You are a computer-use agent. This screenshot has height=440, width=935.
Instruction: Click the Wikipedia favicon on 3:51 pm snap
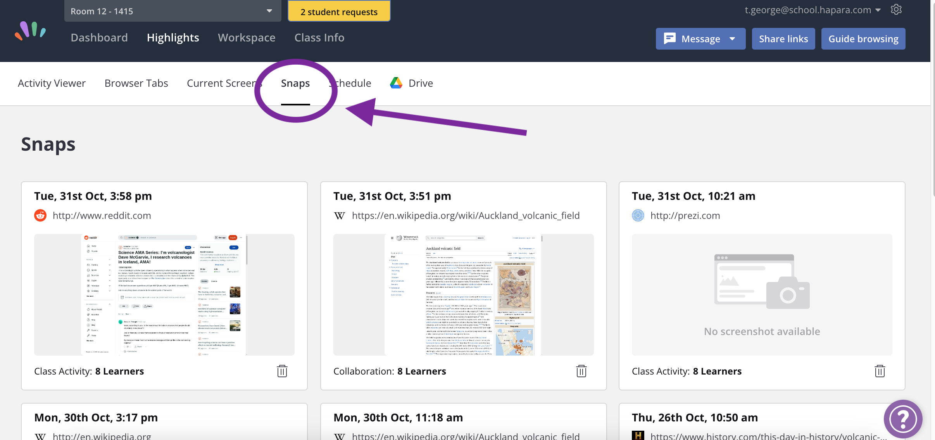point(340,215)
